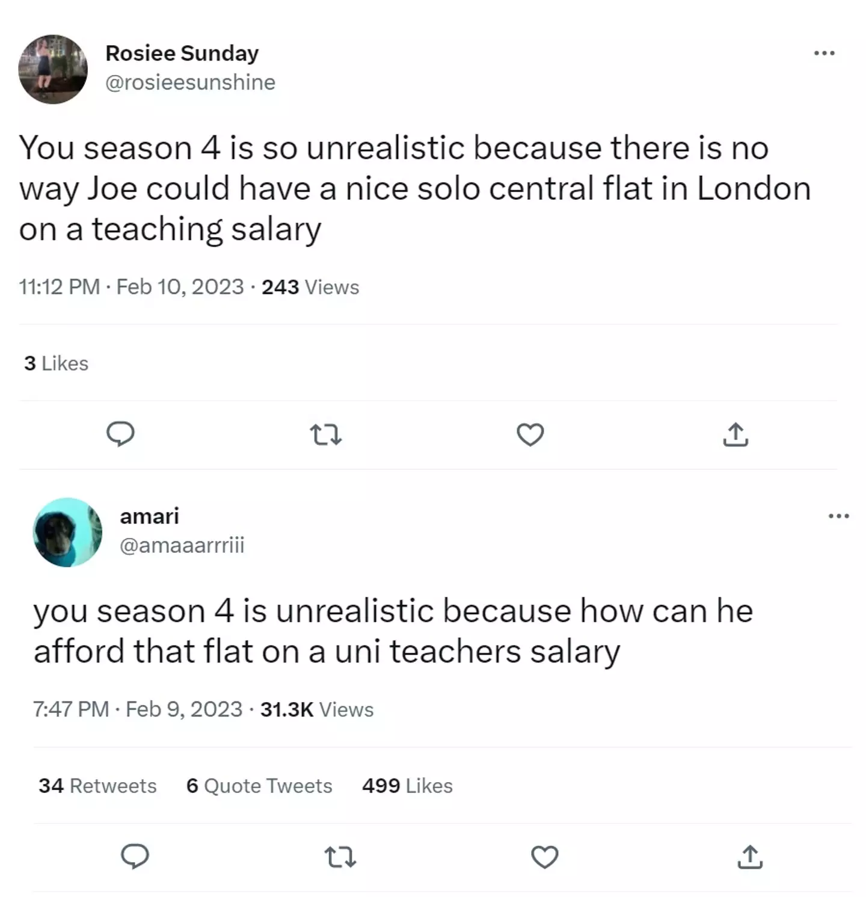866x897 pixels.
Task: Retweet Rosiee Sunday's tweet
Action: 325,435
